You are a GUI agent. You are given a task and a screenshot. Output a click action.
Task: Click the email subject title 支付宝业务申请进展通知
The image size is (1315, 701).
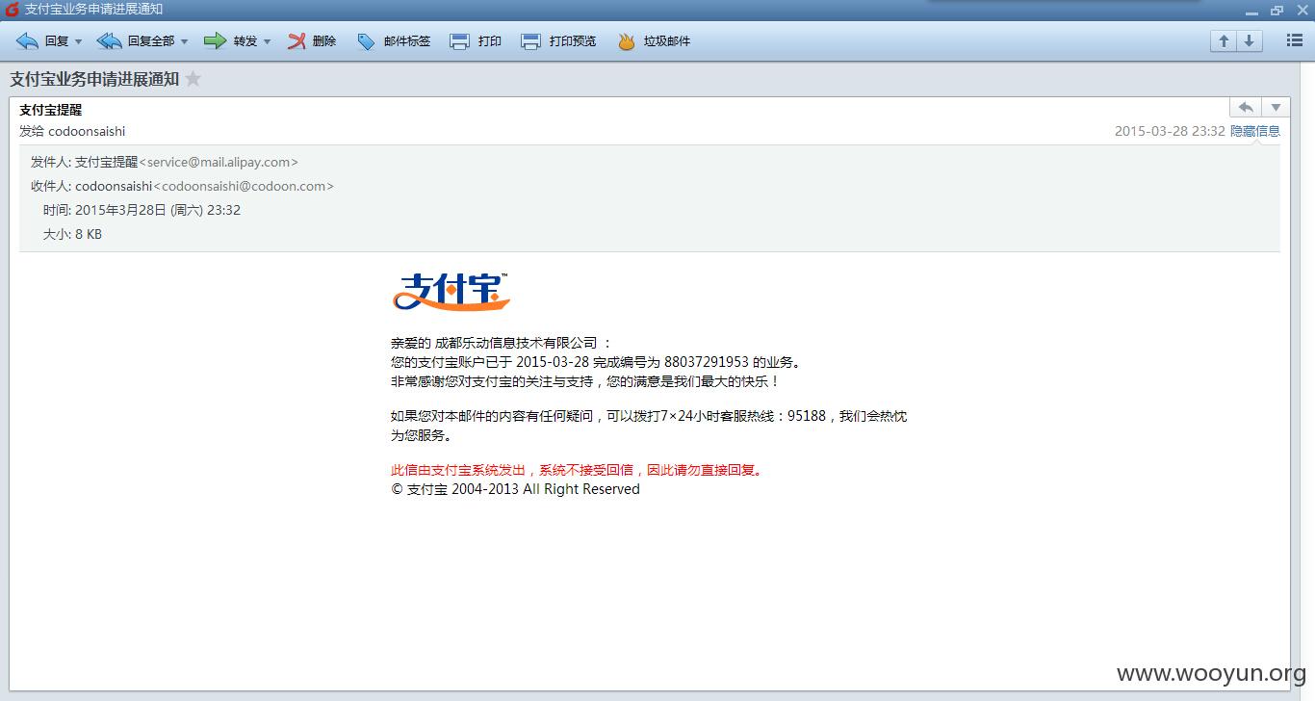(94, 79)
